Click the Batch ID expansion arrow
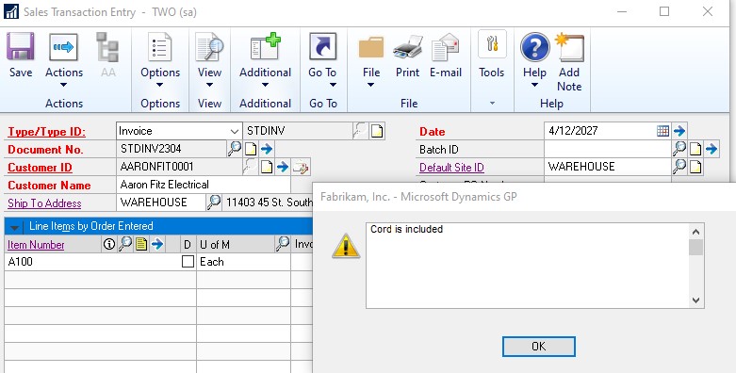The width and height of the screenshot is (736, 373). pos(711,149)
